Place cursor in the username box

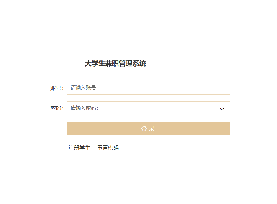tap(148, 88)
